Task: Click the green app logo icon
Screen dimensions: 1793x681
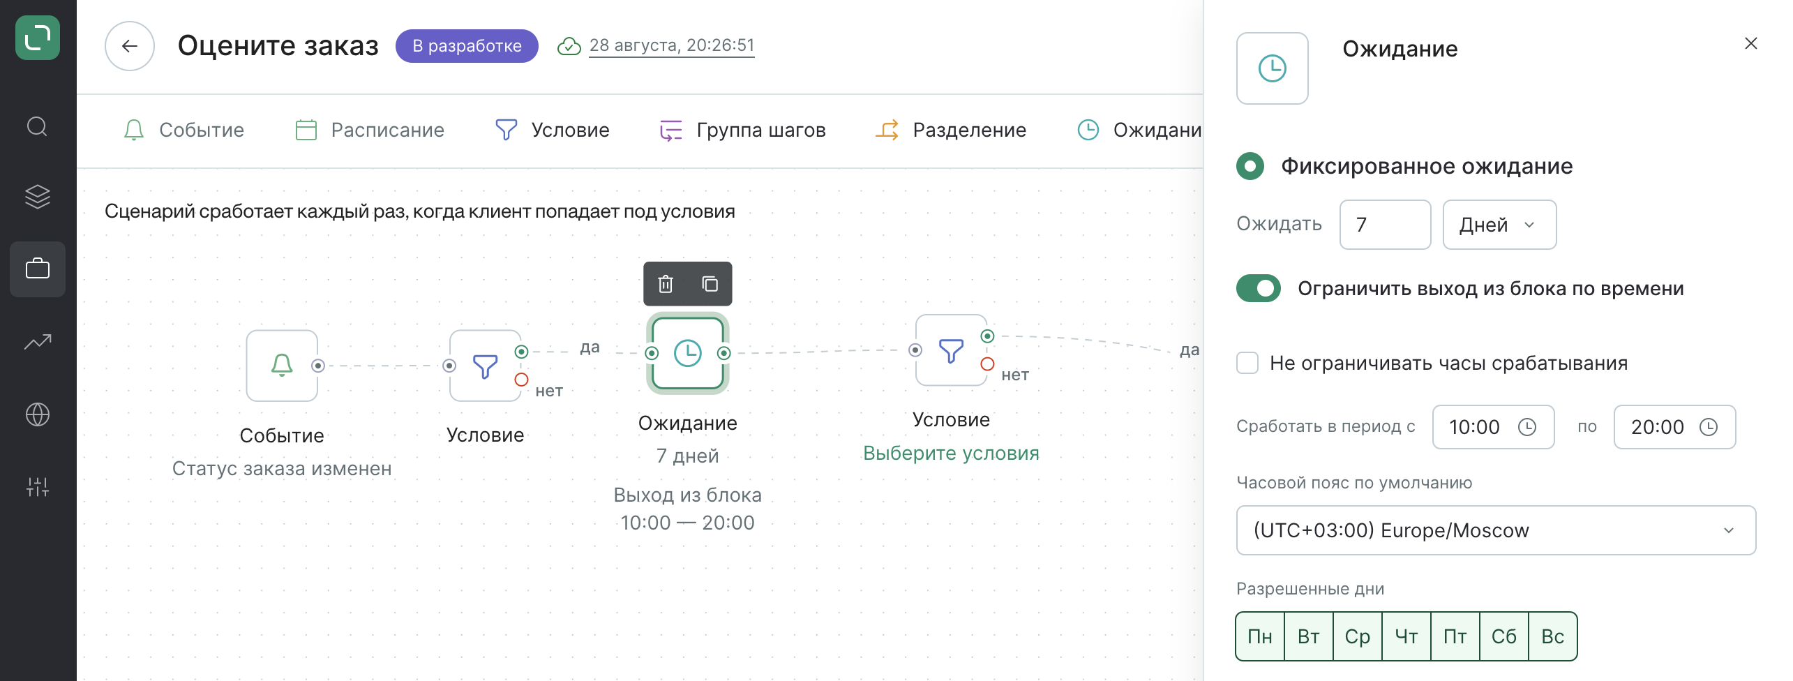Action: (38, 38)
